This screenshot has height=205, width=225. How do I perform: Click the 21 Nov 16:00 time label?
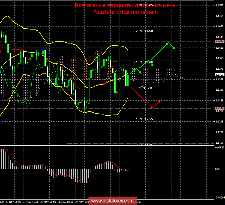point(31,202)
